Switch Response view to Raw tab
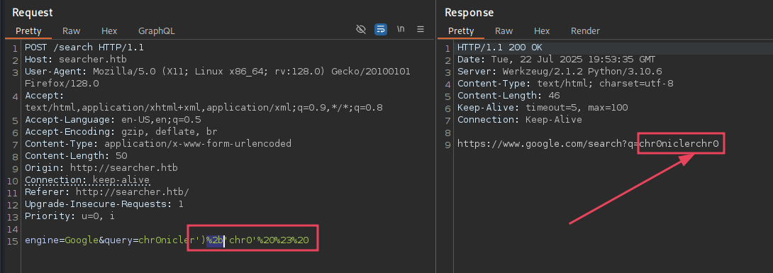Screen dimensions: 773x273 pos(504,31)
